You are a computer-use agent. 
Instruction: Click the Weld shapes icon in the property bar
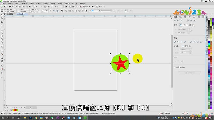click(x=66, y=11)
